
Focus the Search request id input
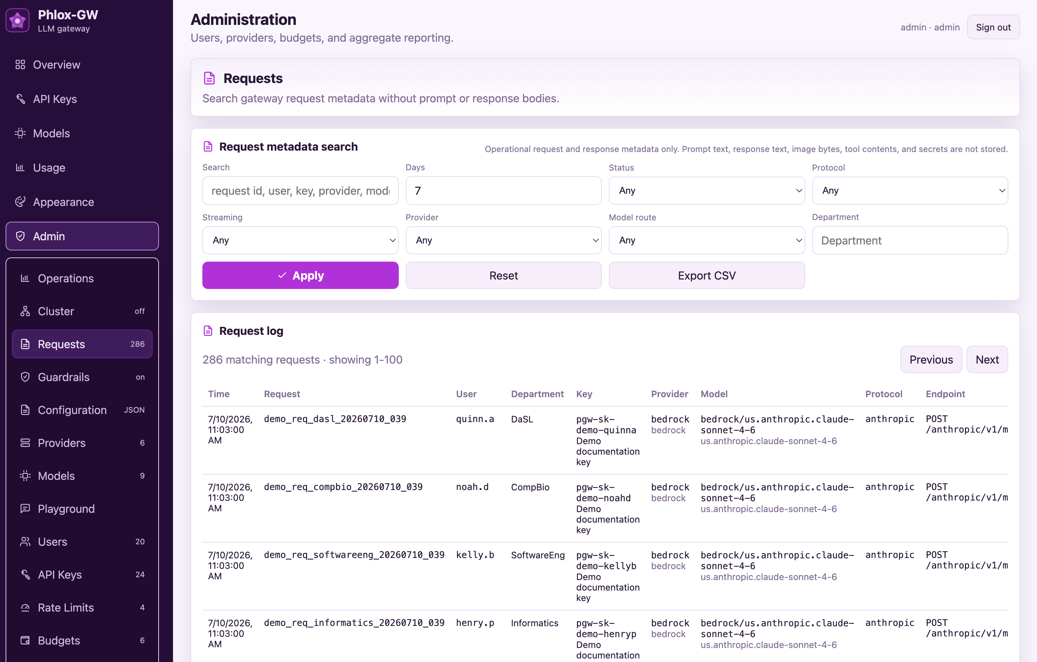point(300,191)
